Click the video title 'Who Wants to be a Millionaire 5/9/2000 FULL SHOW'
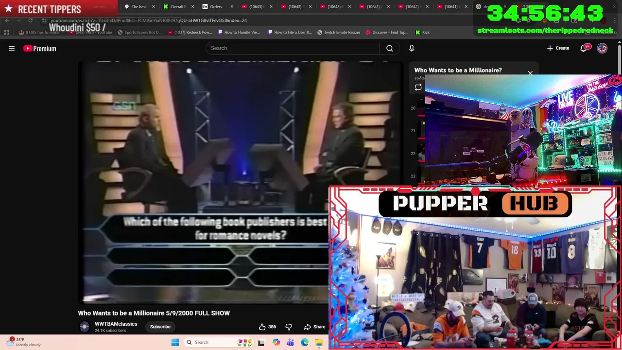622x350 pixels. pyautogui.click(x=154, y=313)
